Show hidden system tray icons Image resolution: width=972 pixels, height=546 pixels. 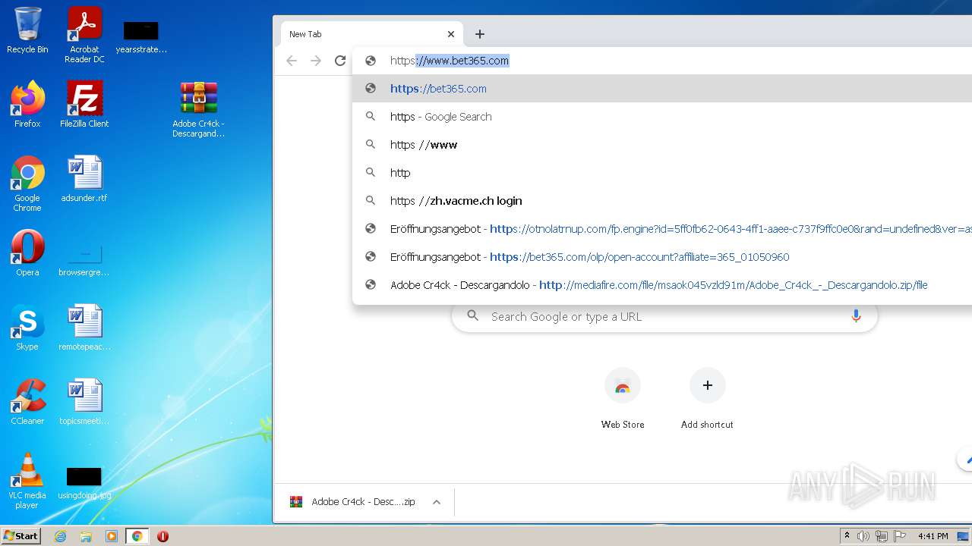point(847,536)
